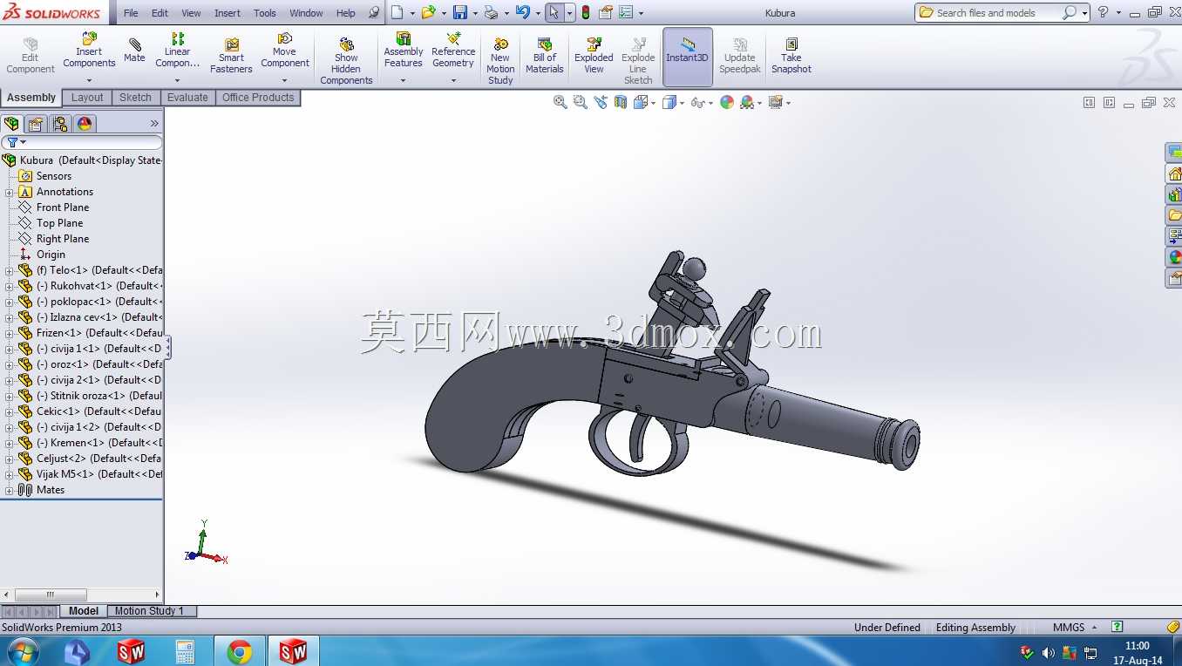Switch to the Office Products tab
The image size is (1182, 666).
[x=258, y=98]
